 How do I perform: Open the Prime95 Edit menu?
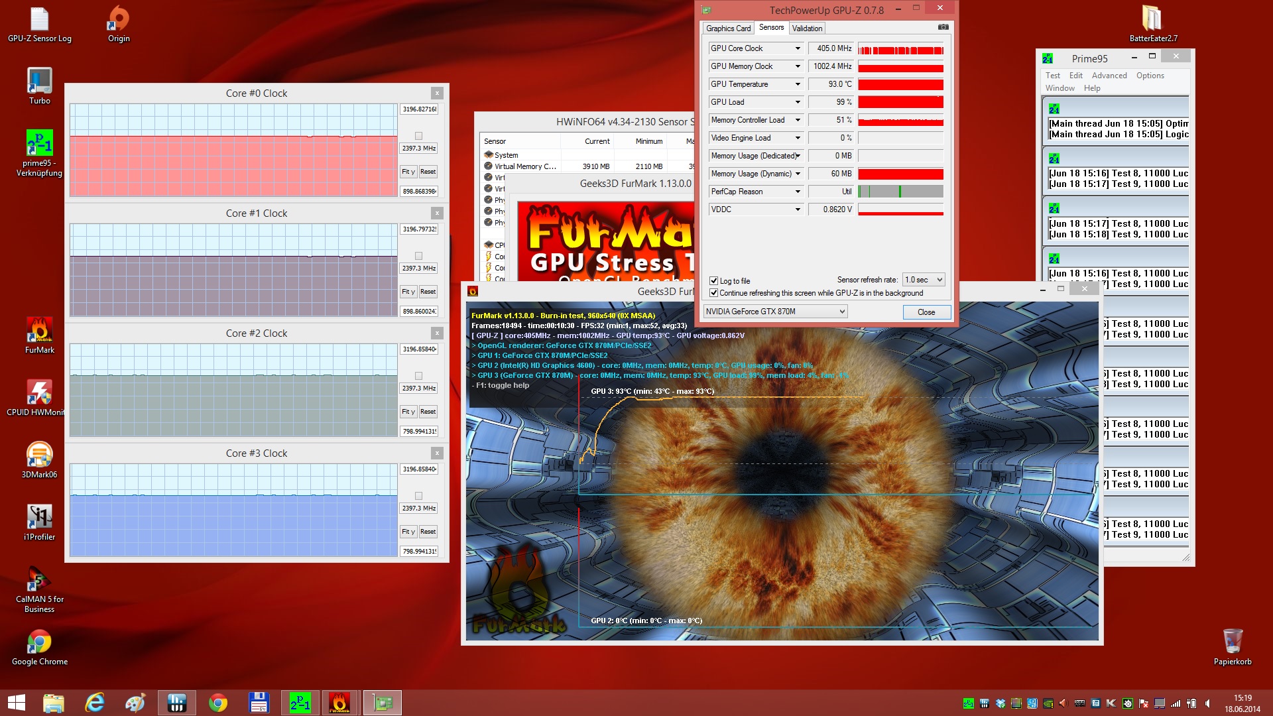[x=1075, y=76]
